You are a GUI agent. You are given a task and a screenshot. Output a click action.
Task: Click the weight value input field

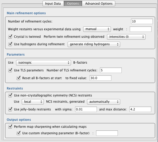click(x=140, y=29)
